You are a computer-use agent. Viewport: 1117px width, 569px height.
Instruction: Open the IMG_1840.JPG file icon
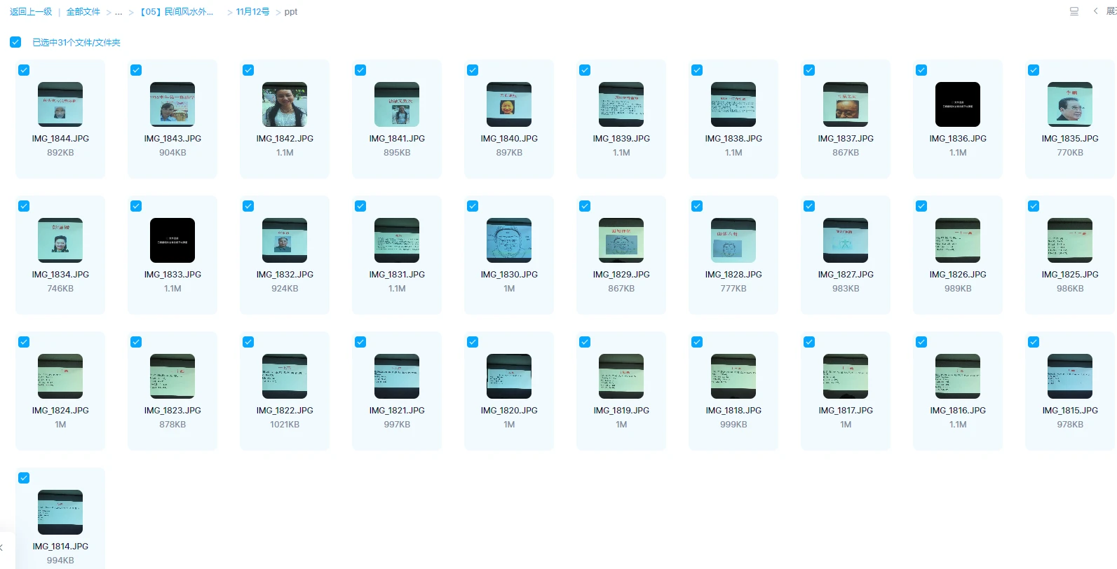coord(508,104)
